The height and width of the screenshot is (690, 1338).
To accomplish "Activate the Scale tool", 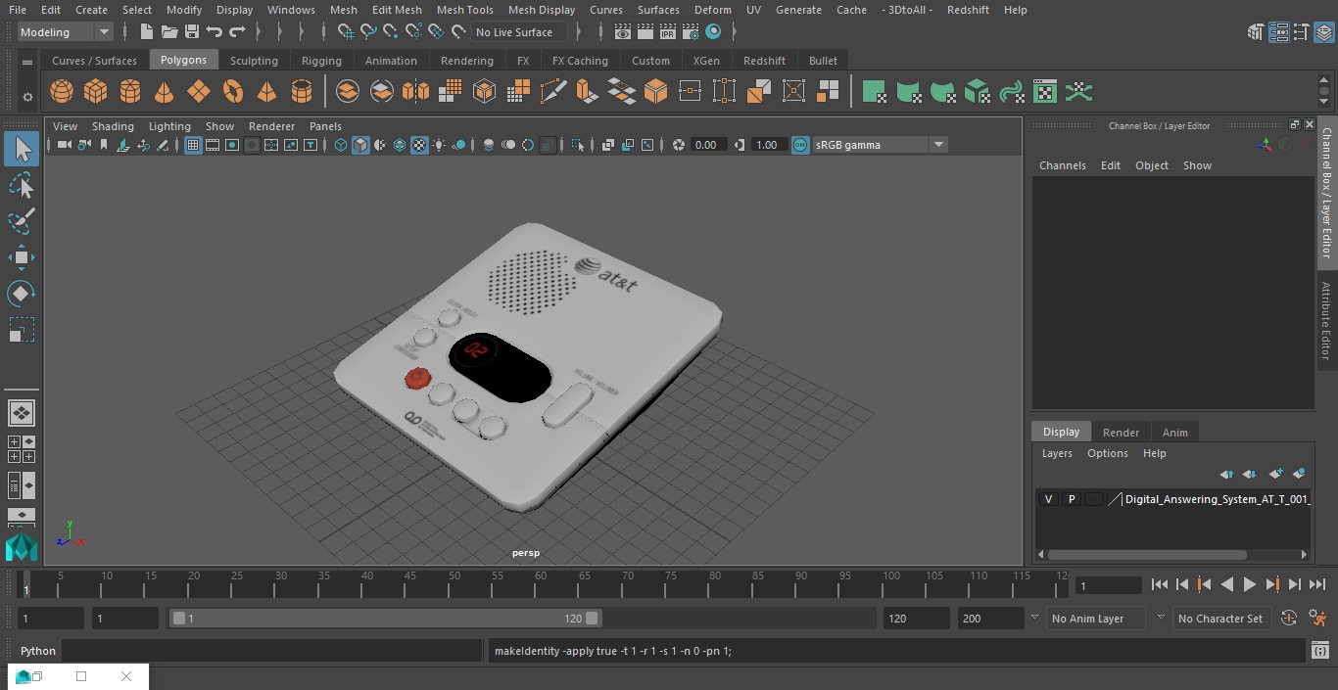I will 21,330.
